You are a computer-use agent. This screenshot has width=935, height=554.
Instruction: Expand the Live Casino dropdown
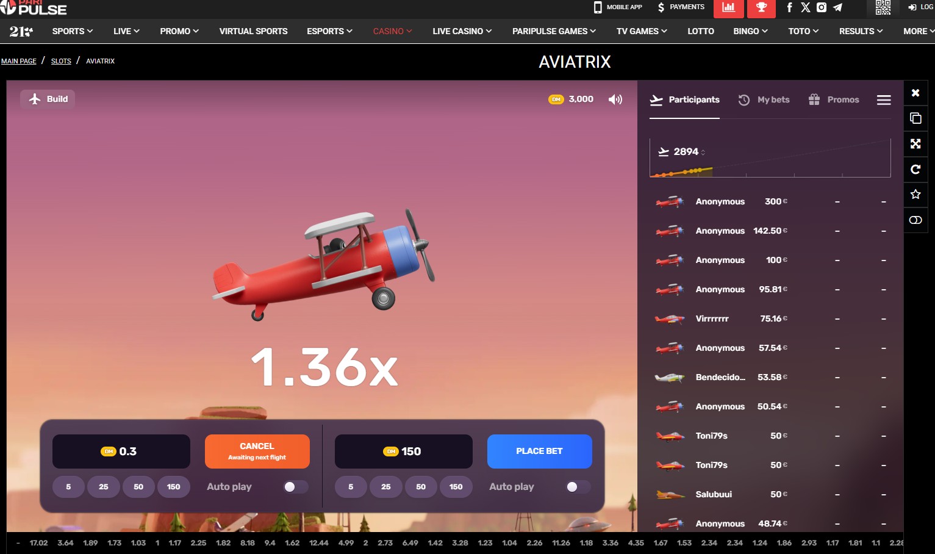[x=462, y=31]
